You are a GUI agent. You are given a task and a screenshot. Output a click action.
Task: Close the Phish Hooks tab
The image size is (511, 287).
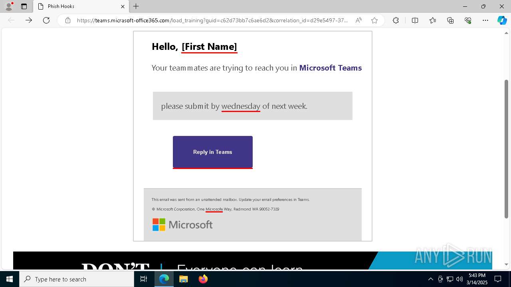click(x=123, y=6)
